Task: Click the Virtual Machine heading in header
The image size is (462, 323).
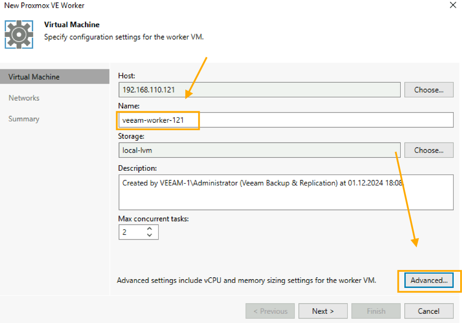Action: click(71, 24)
